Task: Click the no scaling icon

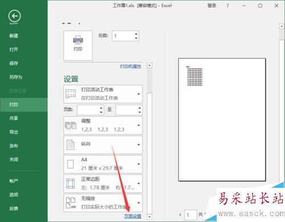Action: (71, 203)
